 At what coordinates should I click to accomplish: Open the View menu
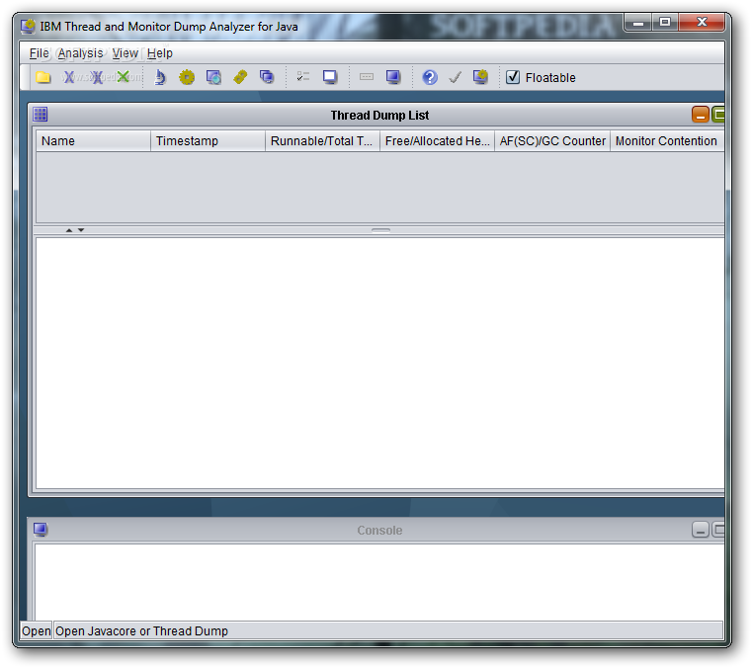(125, 53)
